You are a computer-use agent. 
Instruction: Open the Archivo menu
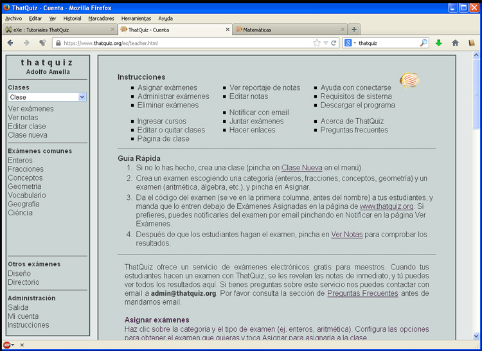tap(13, 19)
